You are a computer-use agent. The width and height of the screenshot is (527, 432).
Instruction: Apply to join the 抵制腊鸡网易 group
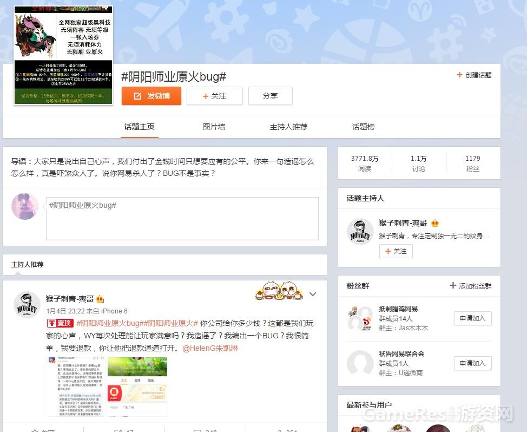pos(472,318)
